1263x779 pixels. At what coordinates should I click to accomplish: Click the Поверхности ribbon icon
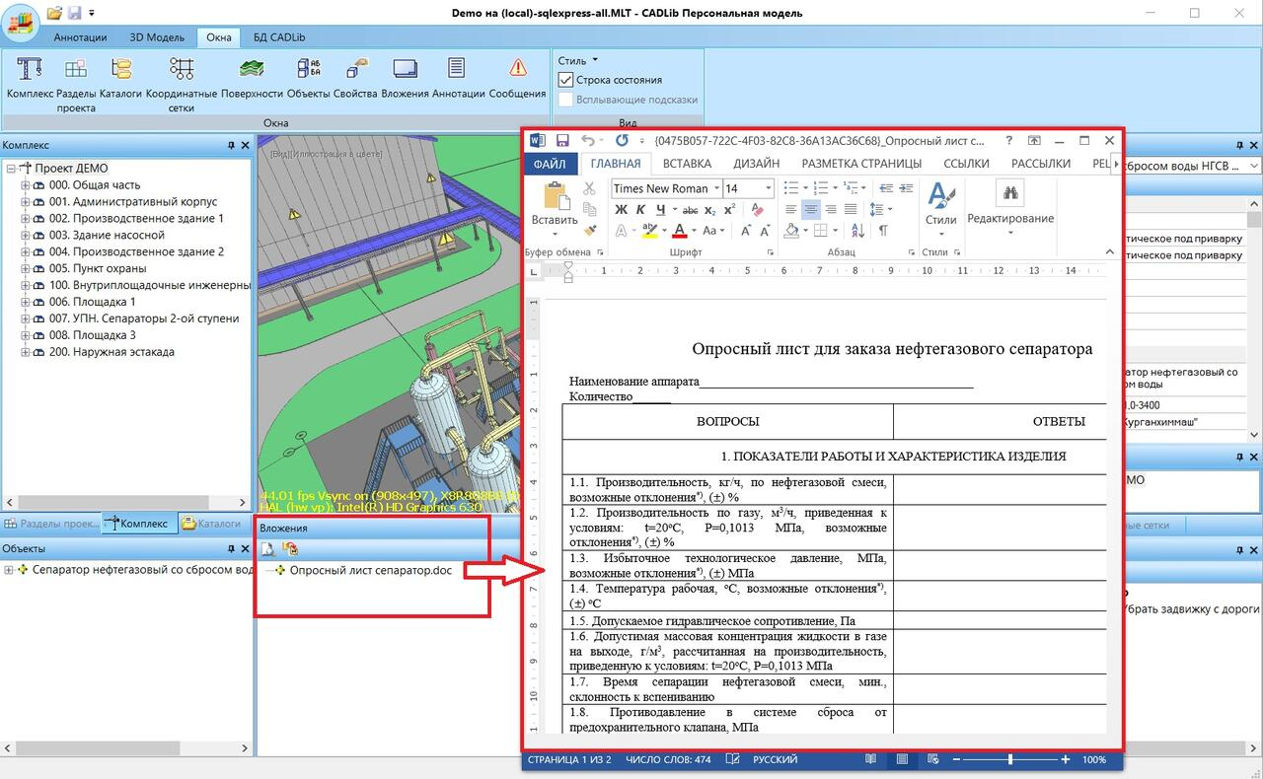[x=252, y=69]
